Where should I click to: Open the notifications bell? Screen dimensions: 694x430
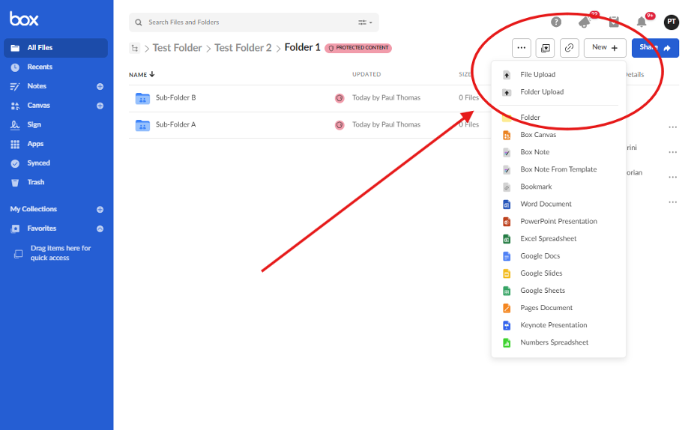(x=642, y=22)
